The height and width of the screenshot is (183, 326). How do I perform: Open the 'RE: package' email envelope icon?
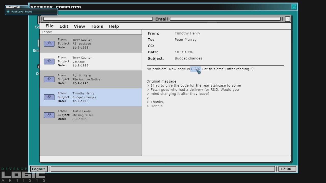click(49, 44)
